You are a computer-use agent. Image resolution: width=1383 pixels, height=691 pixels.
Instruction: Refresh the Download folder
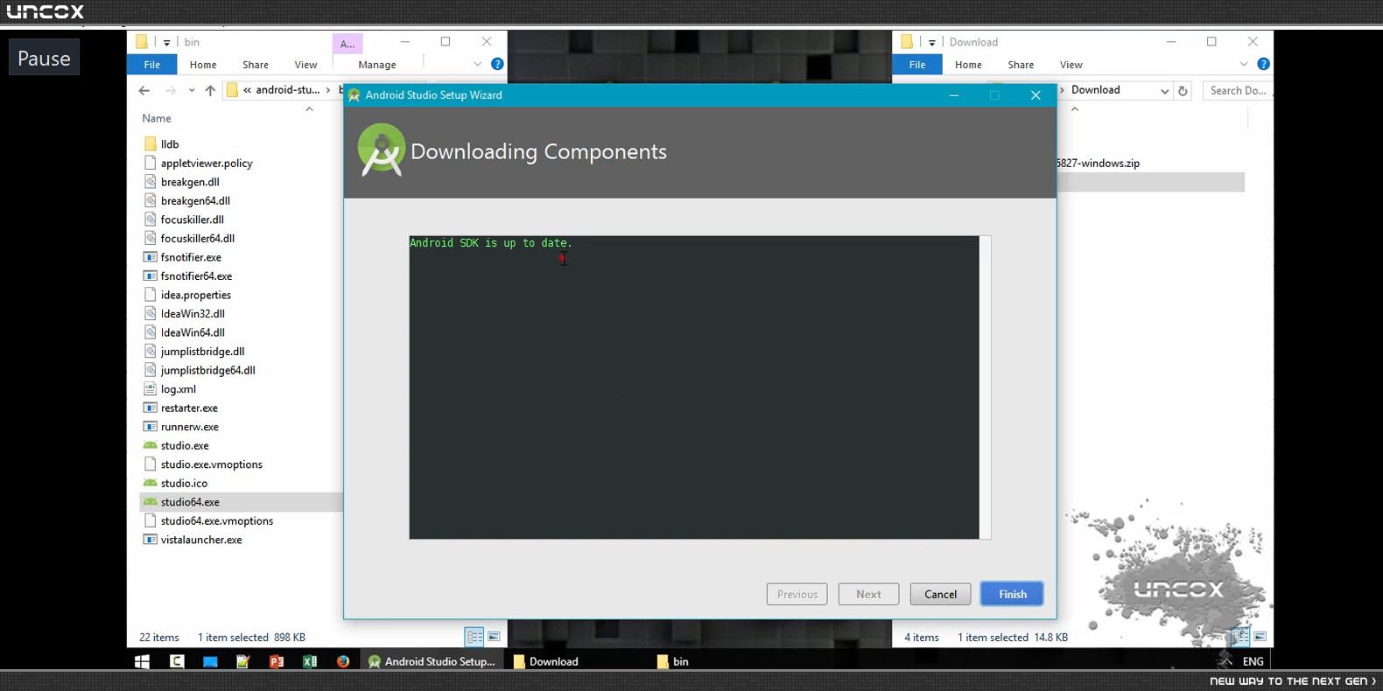(1183, 91)
